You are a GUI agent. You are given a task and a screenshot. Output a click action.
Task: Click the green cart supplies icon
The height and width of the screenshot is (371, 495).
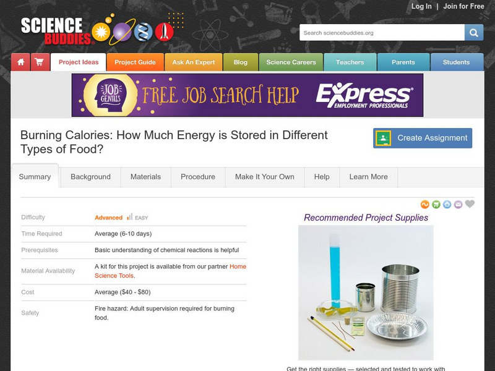[436, 205]
